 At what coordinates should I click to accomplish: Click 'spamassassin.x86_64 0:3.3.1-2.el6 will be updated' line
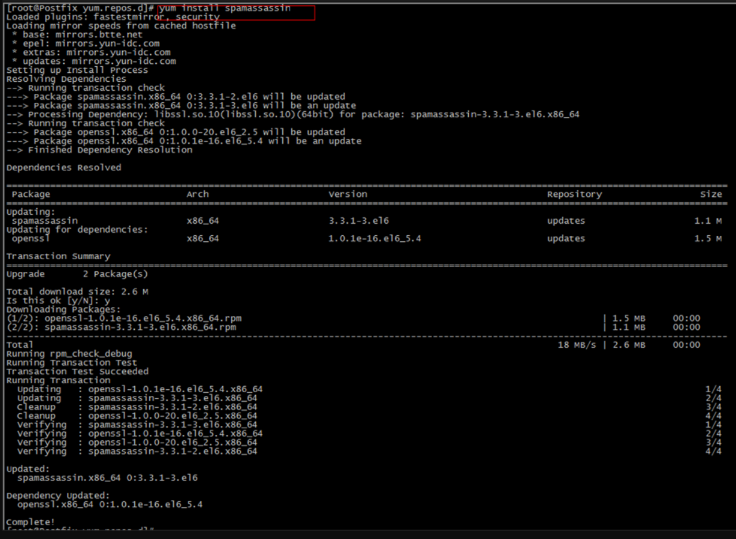coord(176,96)
